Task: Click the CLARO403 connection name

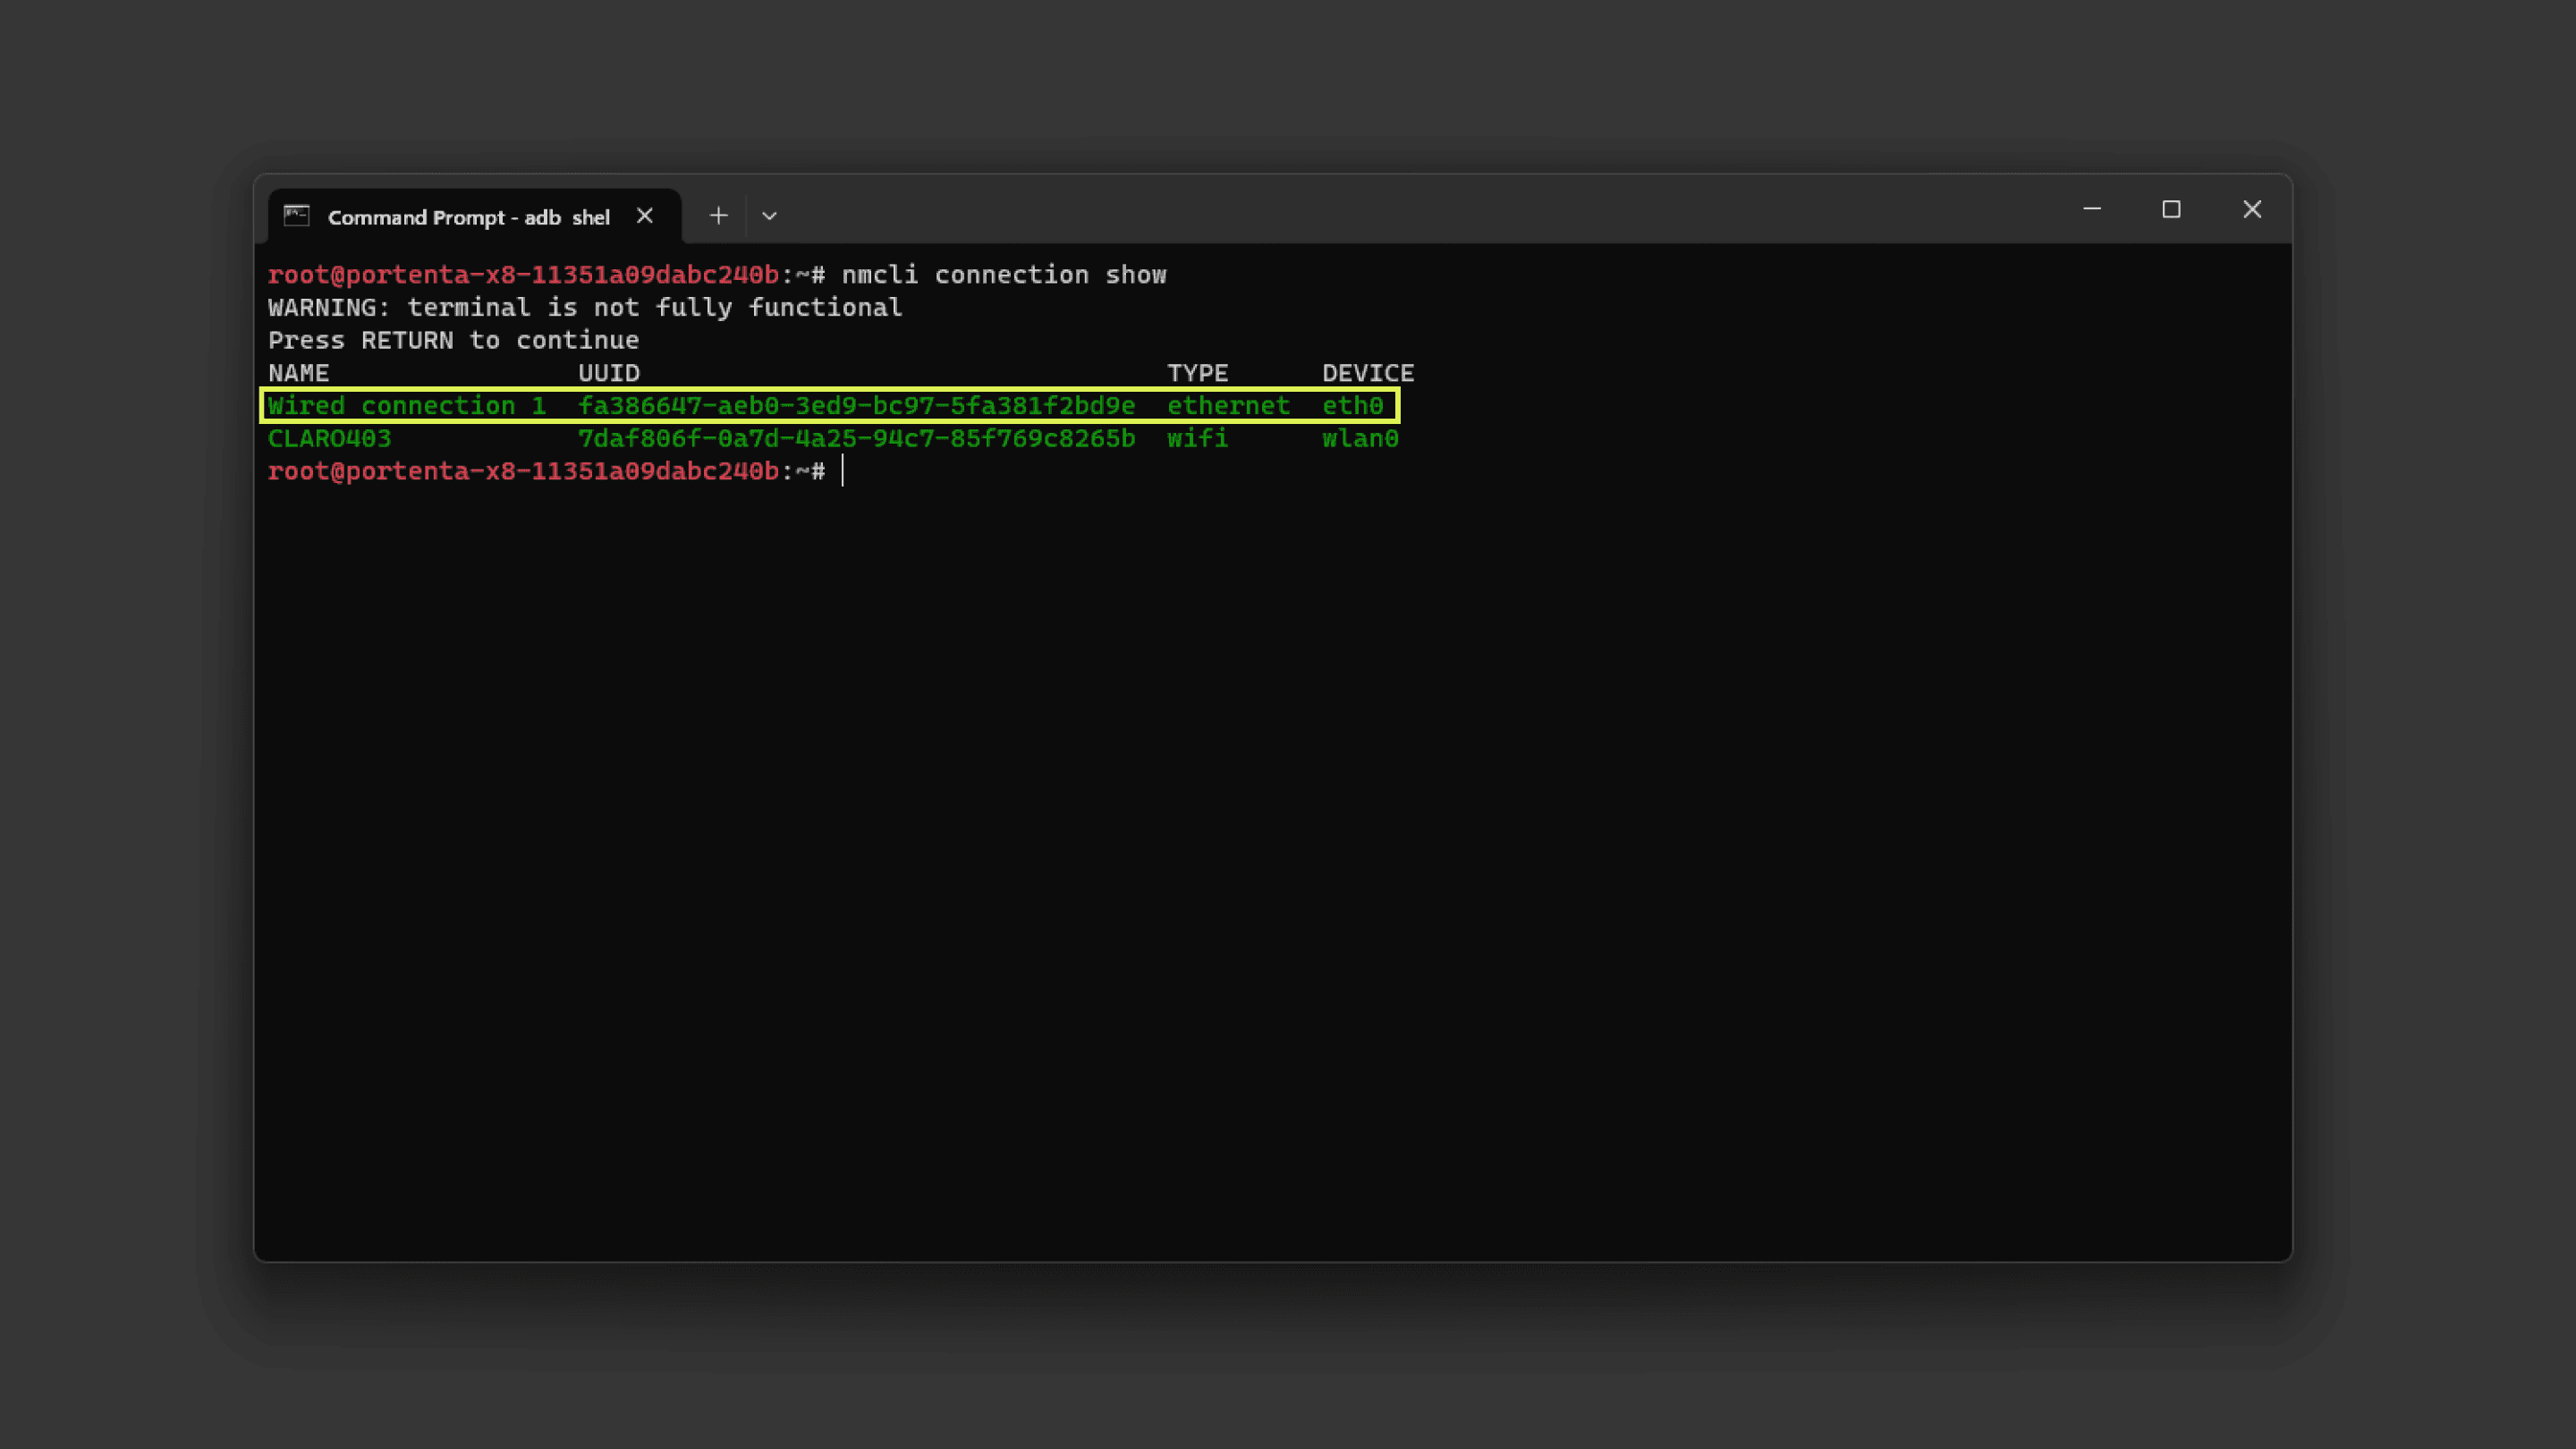Action: click(329, 439)
